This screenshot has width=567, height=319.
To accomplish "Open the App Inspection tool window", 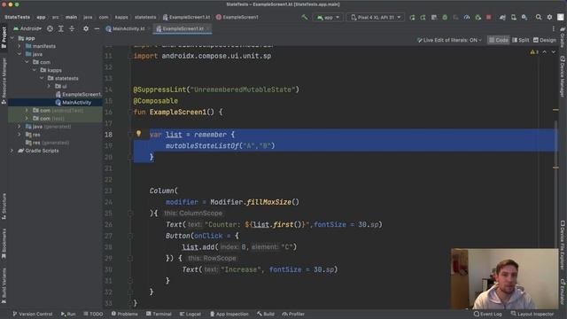I will tap(229, 314).
